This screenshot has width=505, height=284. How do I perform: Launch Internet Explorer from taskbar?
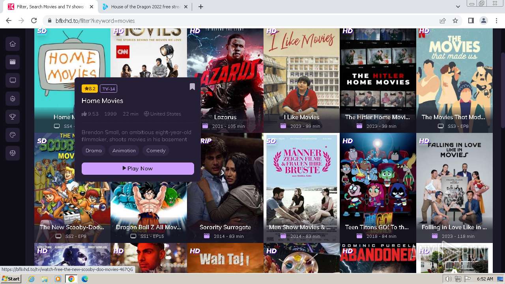[31, 279]
